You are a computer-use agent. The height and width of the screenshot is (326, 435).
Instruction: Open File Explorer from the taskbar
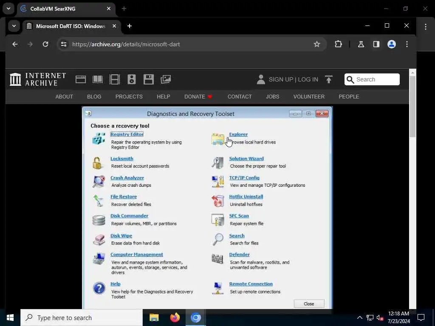[x=154, y=318]
